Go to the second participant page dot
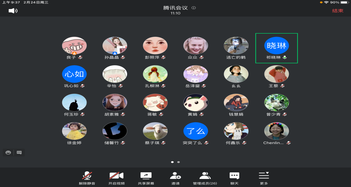This screenshot has width=351, height=187. [x=179, y=162]
